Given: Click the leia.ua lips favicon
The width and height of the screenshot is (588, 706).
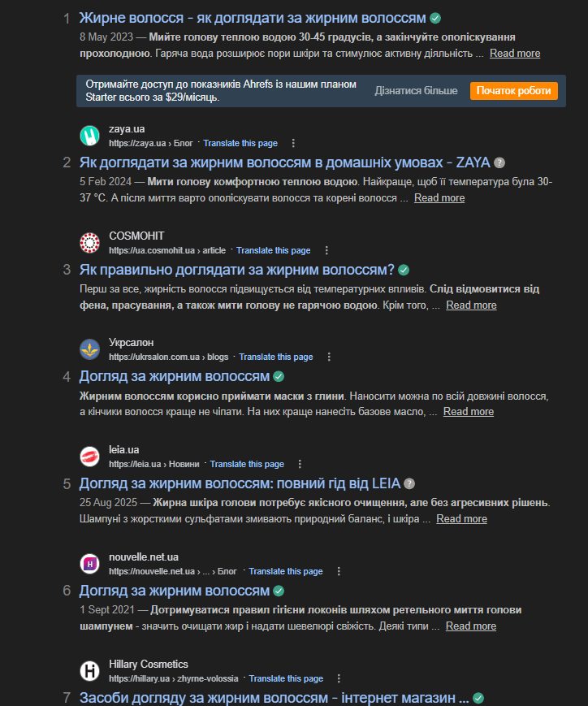Looking at the screenshot, I should 89,457.
